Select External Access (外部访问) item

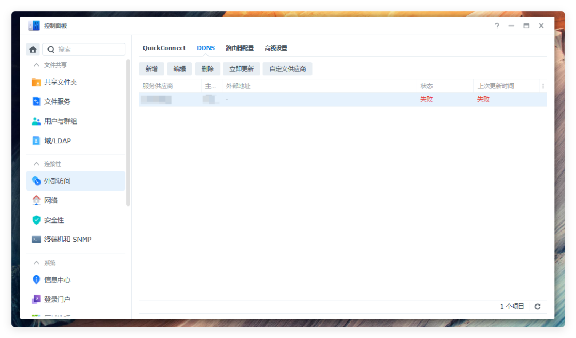[x=75, y=181]
